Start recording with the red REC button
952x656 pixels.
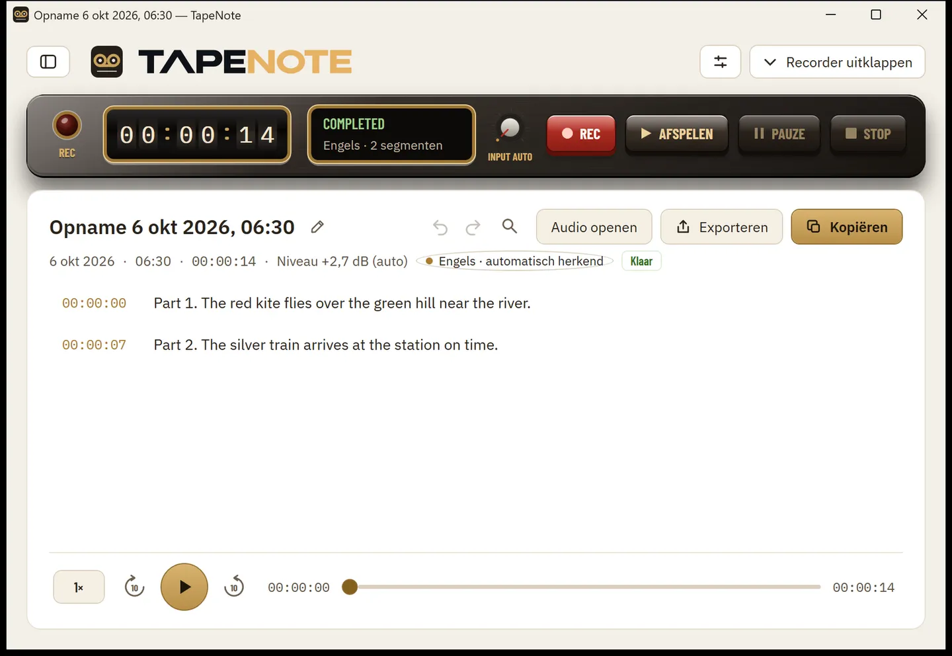[581, 134]
